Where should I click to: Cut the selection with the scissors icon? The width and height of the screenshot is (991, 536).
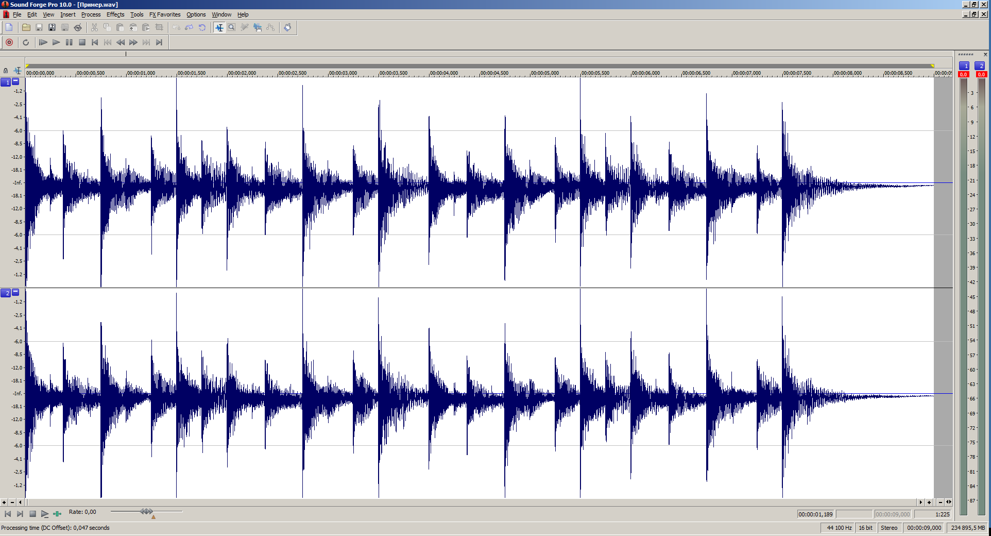pyautogui.click(x=94, y=27)
